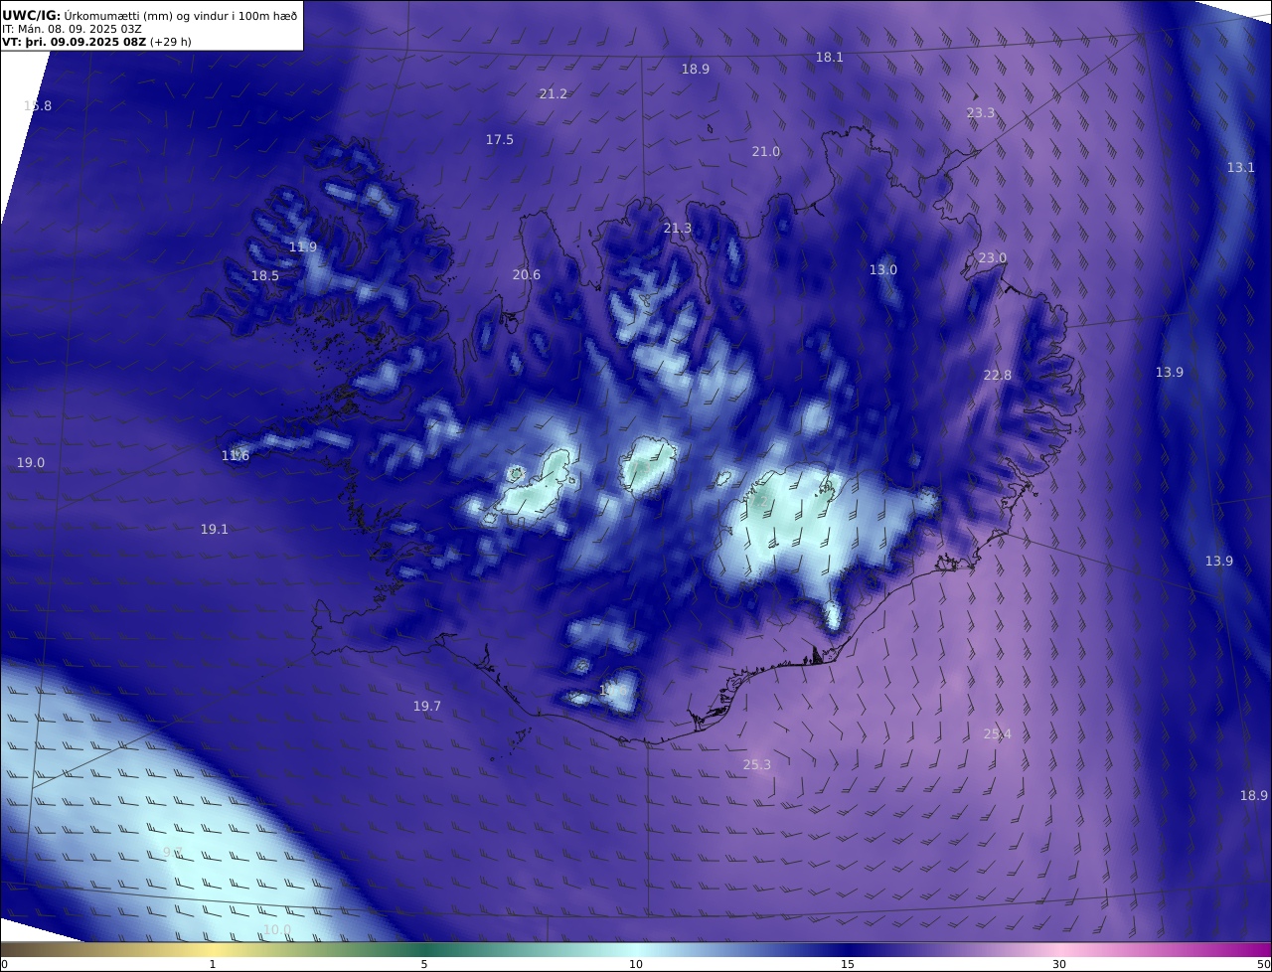Click the 15.8 map value
The image size is (1272, 972).
[x=38, y=105]
